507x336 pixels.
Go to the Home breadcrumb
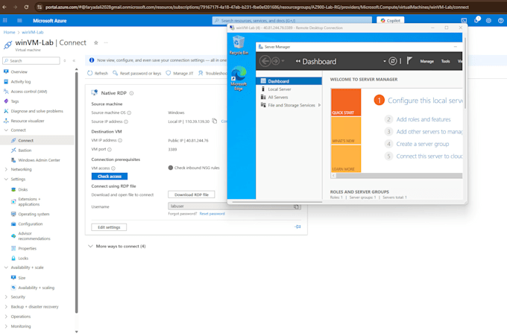pyautogui.click(x=9, y=32)
